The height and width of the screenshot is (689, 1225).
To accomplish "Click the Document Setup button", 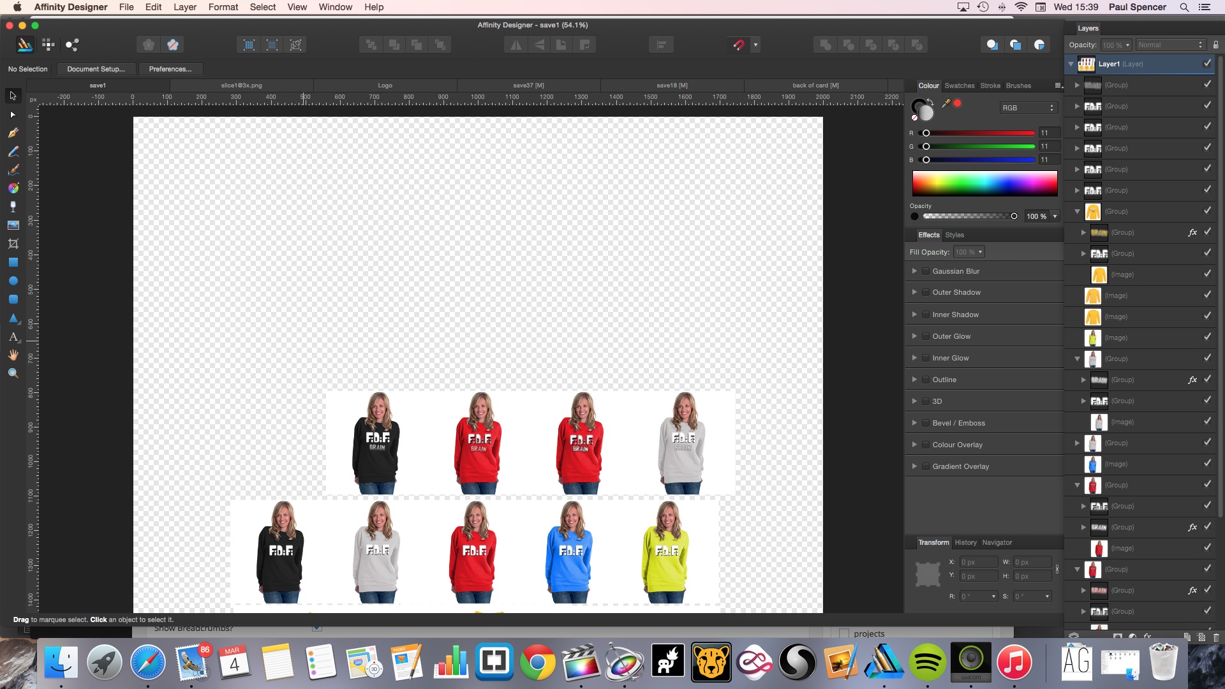I will click(96, 69).
